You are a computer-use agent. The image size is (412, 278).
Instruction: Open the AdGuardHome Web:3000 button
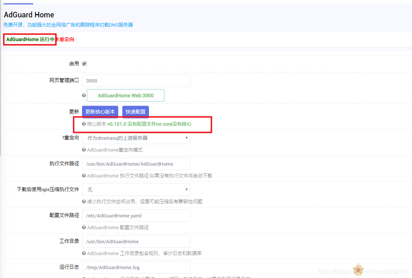click(x=126, y=95)
